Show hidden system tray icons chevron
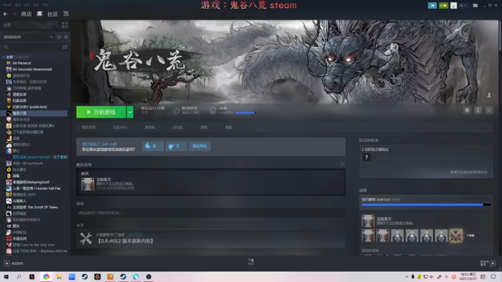Image resolution: width=502 pixels, height=282 pixels. pyautogui.click(x=407, y=277)
